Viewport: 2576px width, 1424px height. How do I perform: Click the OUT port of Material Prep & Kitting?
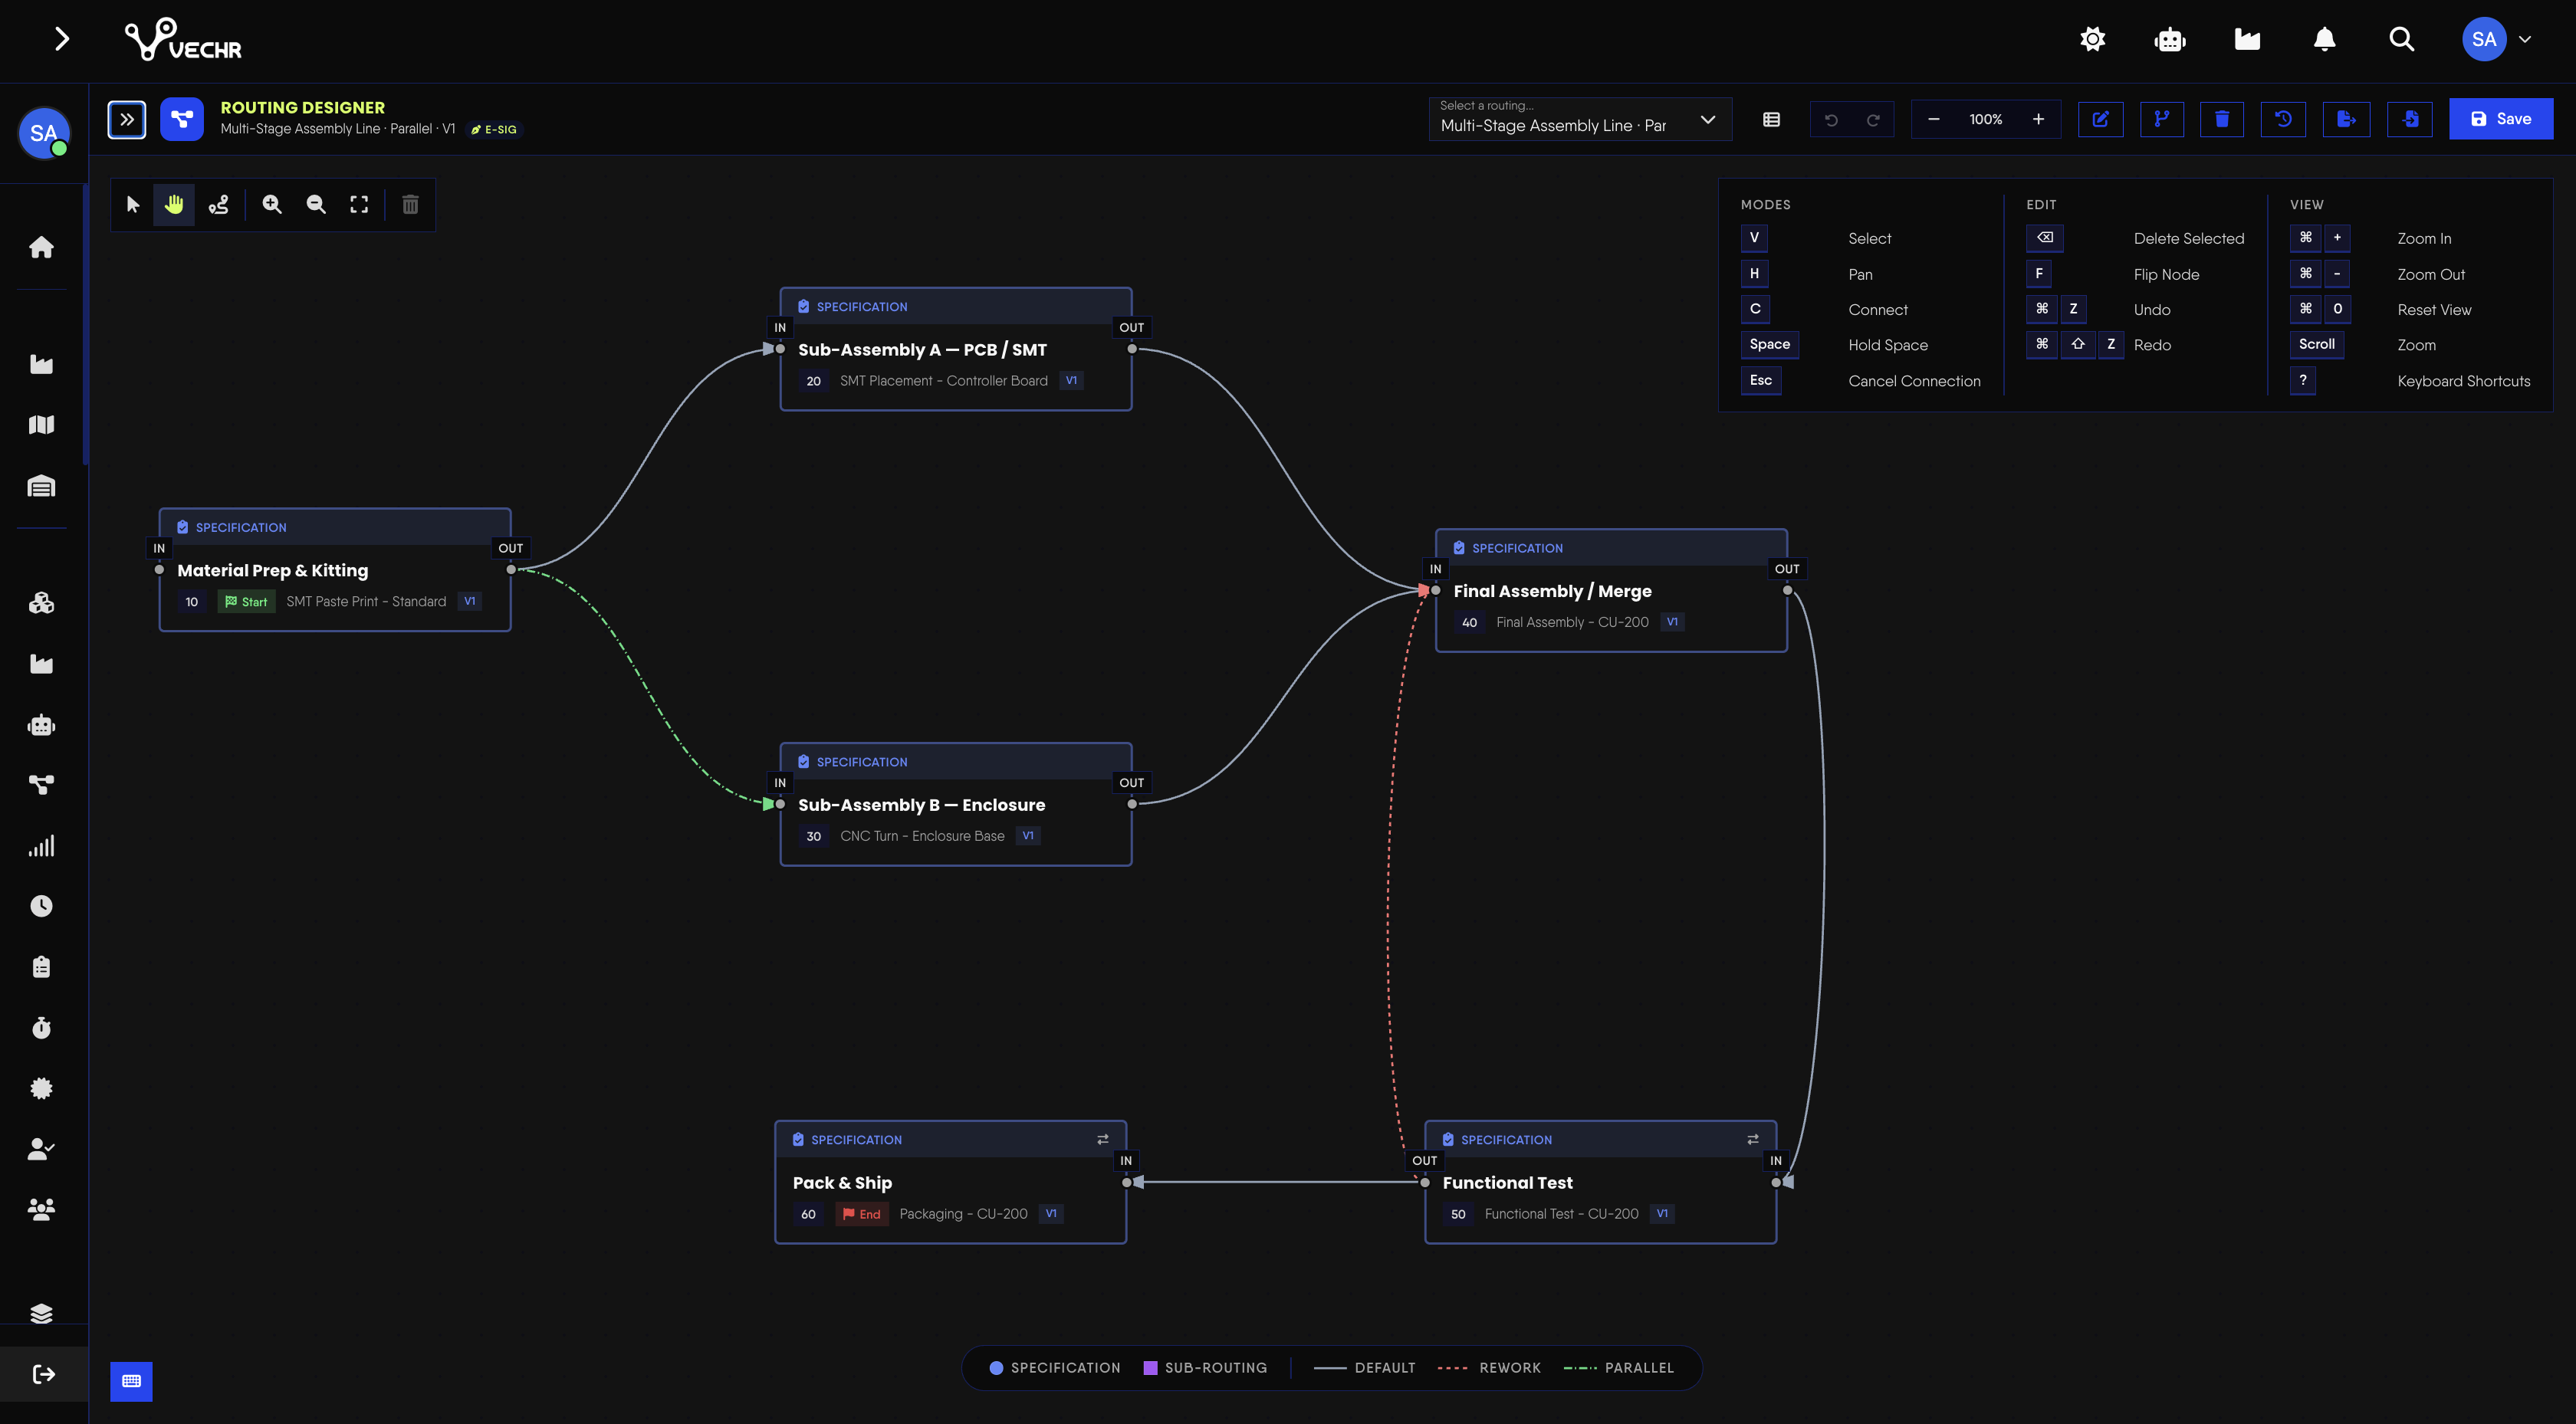[511, 570]
